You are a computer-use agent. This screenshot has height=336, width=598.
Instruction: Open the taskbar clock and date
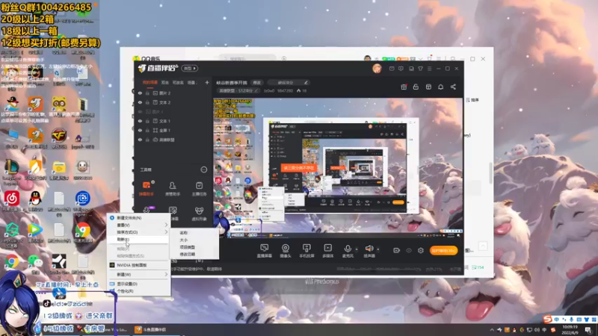point(570,329)
